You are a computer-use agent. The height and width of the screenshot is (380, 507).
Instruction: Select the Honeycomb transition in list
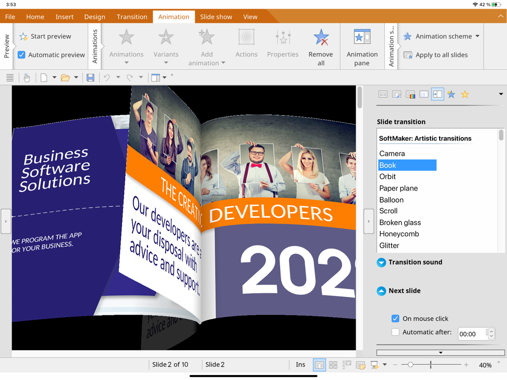point(399,234)
